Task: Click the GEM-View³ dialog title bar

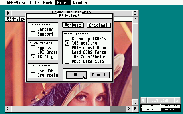Action: click(x=69, y=16)
